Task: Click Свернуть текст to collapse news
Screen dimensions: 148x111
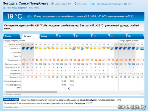Action: (11, 107)
